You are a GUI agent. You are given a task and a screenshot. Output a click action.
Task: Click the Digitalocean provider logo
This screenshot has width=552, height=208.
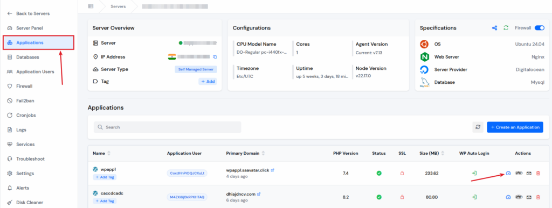point(424,69)
